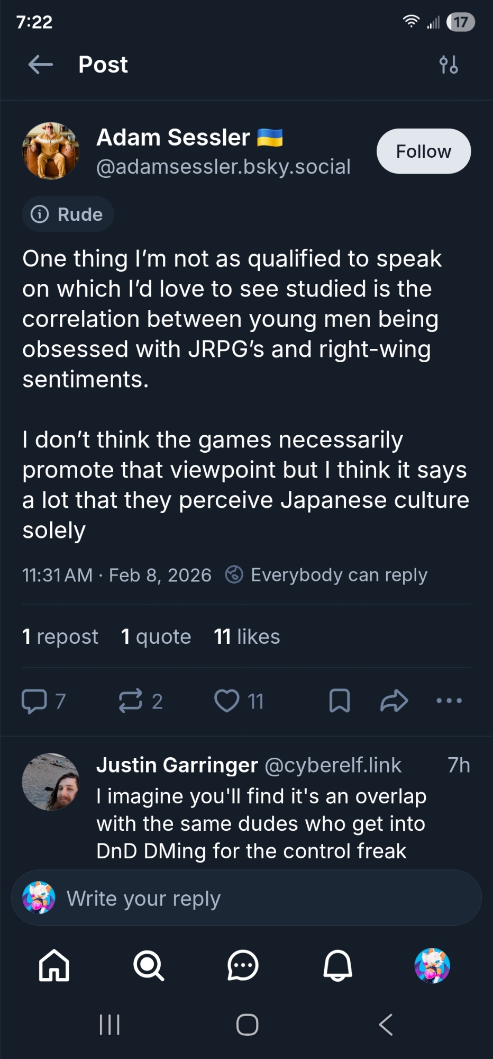Tap the repost arrows icon
Image resolution: width=493 pixels, height=1059 pixels.
tap(130, 701)
